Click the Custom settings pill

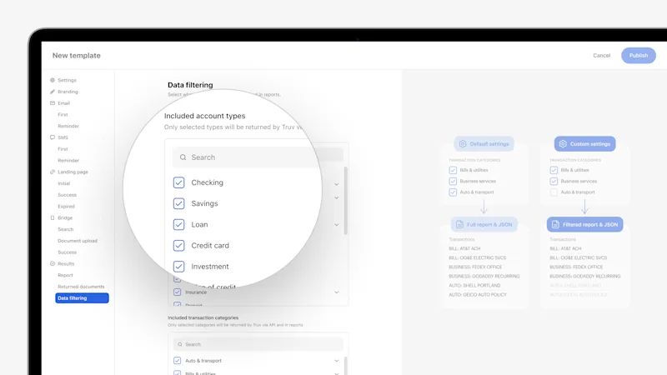[585, 143]
